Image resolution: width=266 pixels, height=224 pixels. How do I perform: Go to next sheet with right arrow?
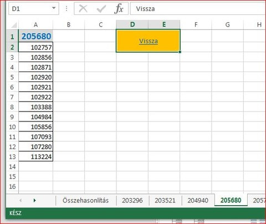34,200
